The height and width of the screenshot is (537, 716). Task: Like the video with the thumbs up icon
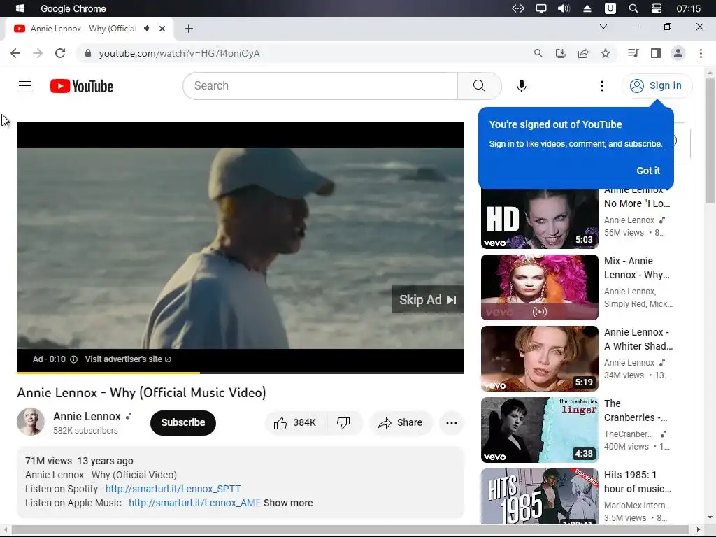[296, 423]
